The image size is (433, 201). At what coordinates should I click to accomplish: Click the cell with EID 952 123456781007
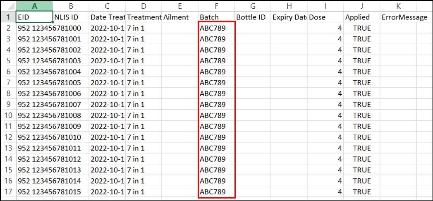(x=34, y=105)
